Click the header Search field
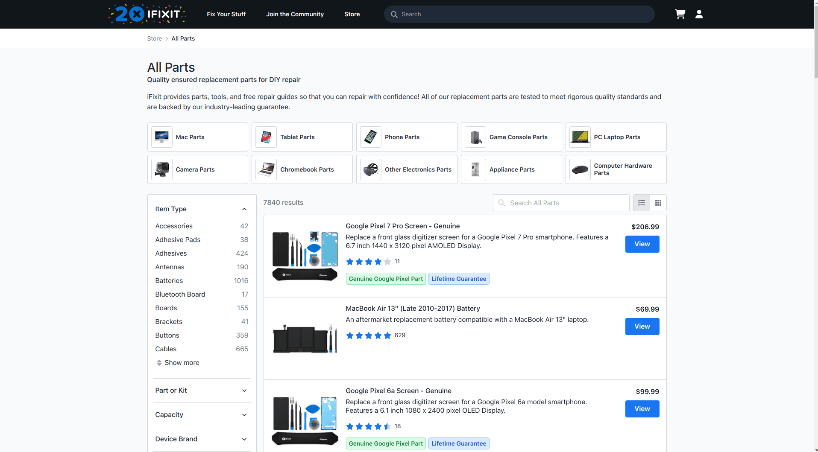 519,14
